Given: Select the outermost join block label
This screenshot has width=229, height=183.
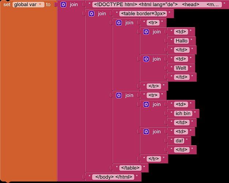Looking at the screenshot, I should (x=74, y=5).
